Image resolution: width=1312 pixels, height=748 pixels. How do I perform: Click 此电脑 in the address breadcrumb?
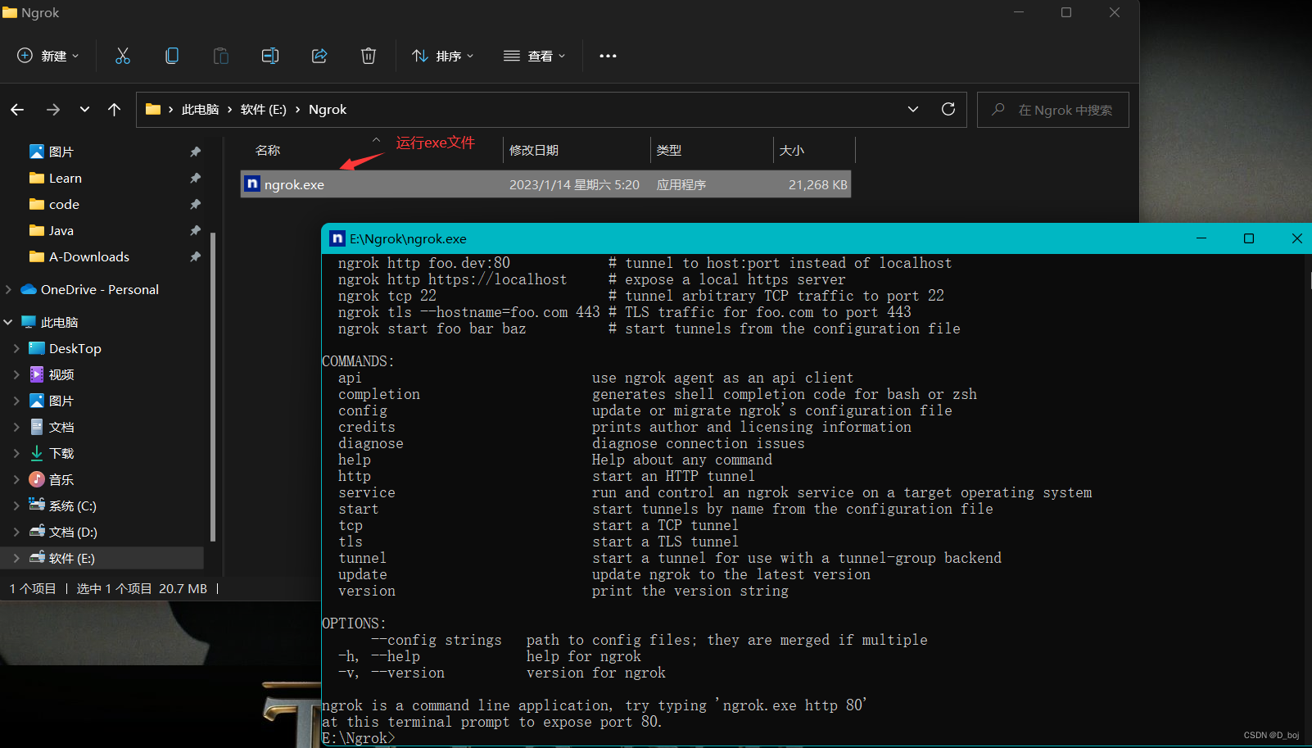click(x=200, y=109)
